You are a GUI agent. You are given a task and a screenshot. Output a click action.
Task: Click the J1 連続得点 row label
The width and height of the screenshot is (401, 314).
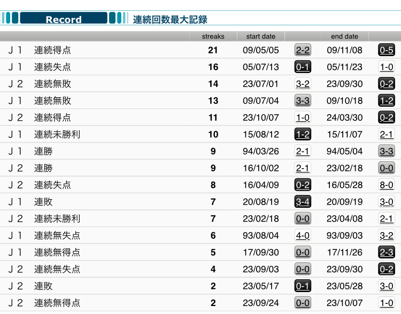[52, 50]
